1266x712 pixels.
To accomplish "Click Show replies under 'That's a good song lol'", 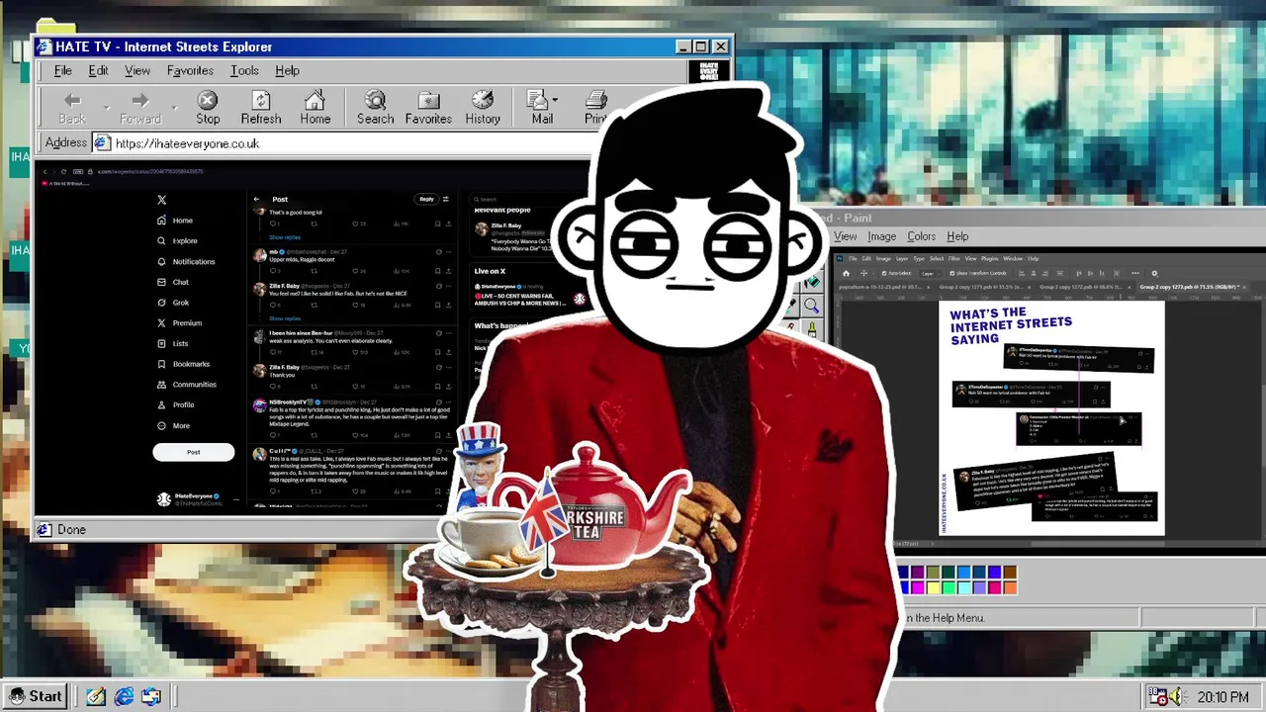I will (285, 237).
